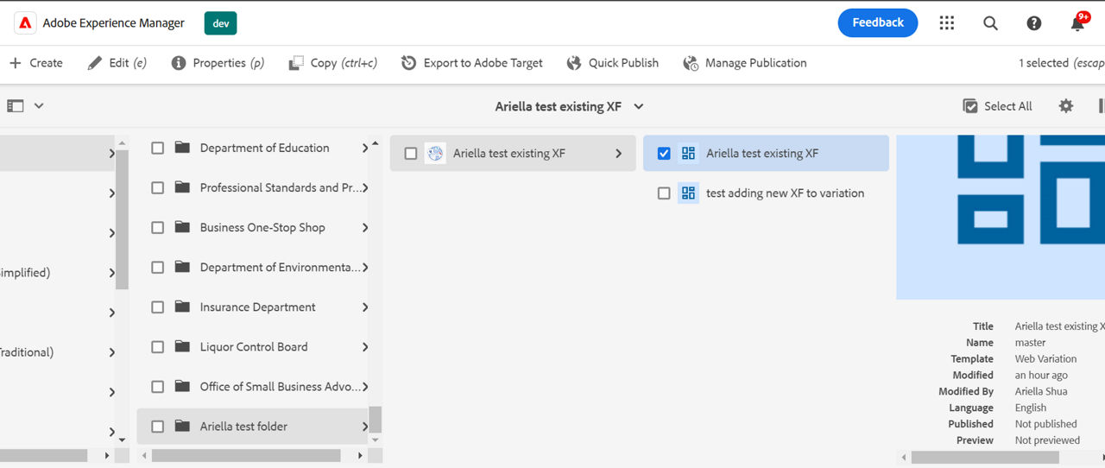1105x468 pixels.
Task: Expand Liquor Control Board chevron
Action: pos(364,347)
